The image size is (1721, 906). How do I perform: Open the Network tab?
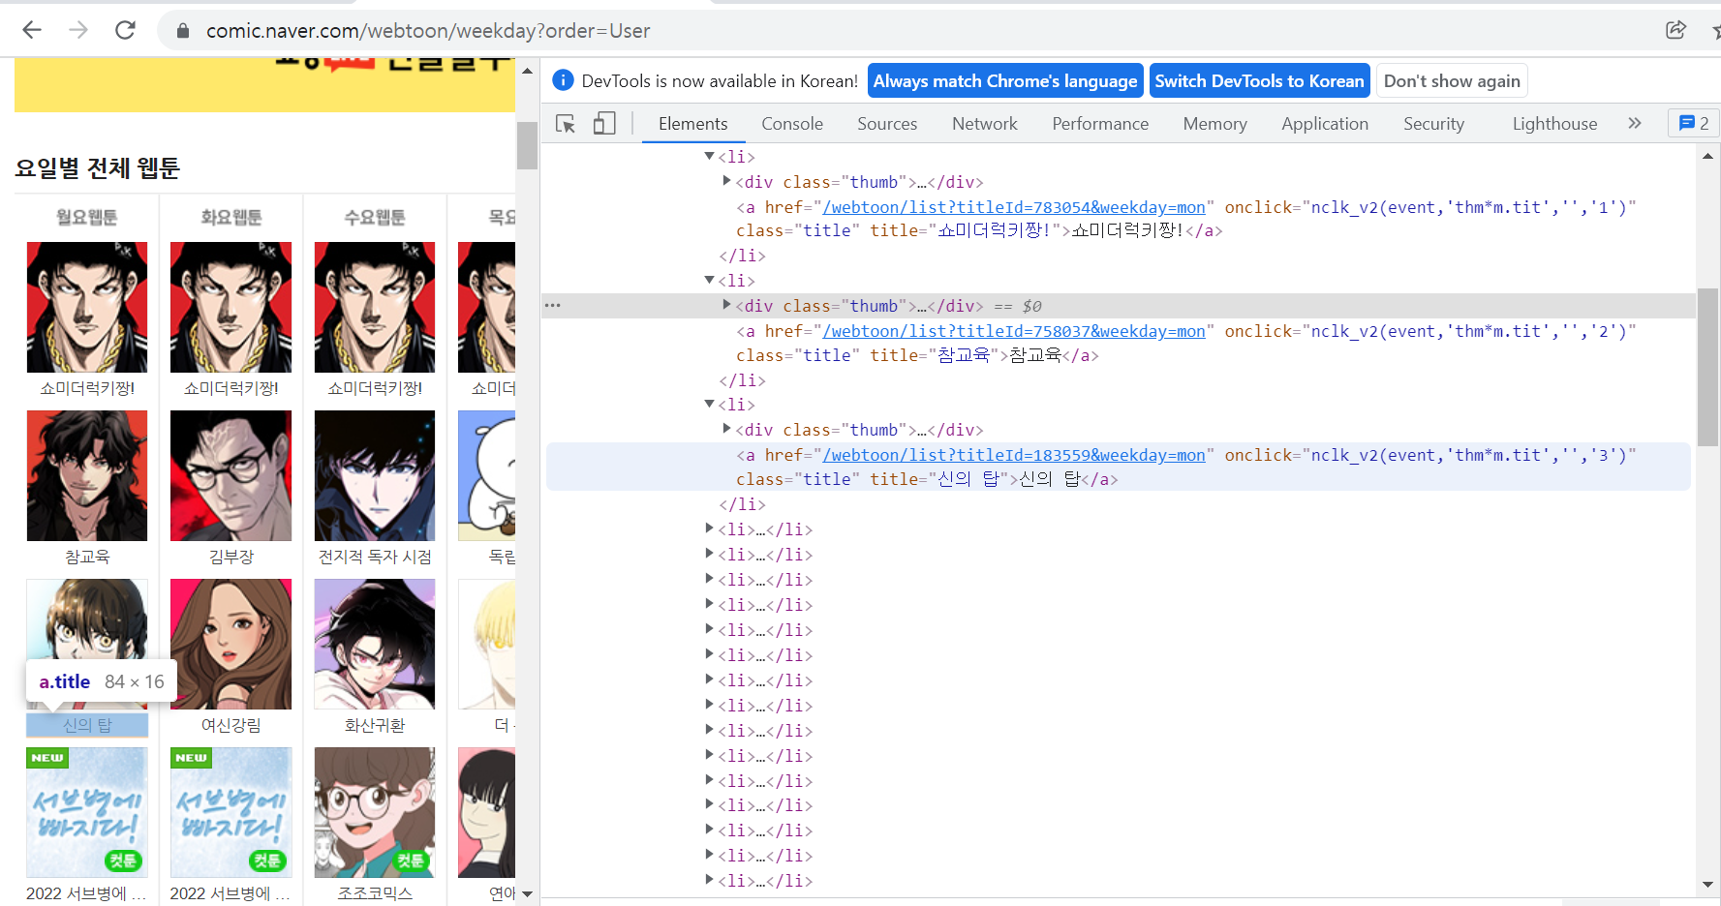985,124
